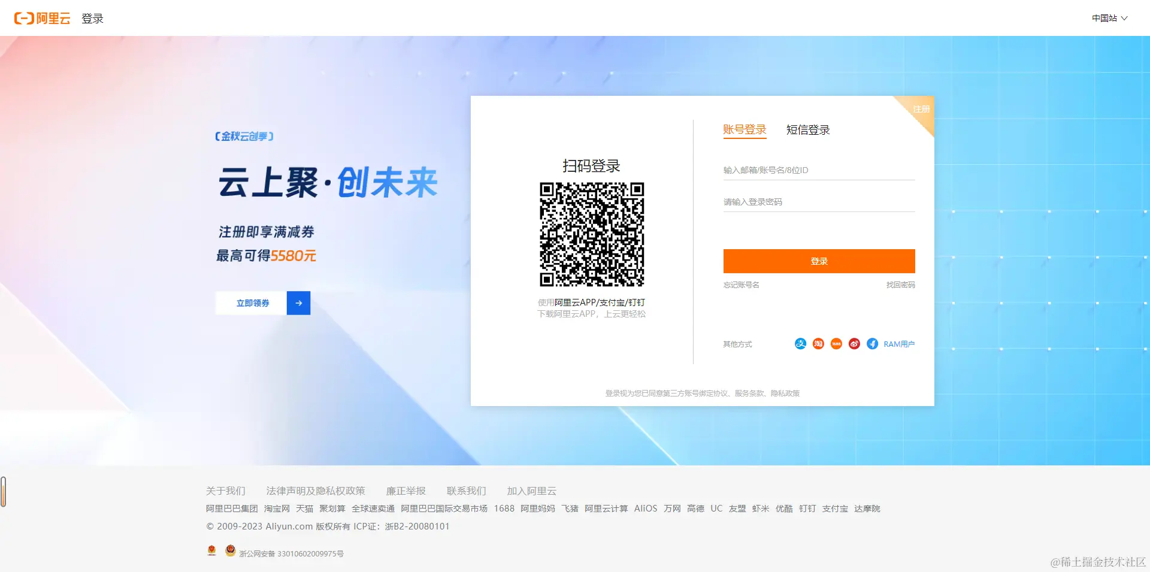Image resolution: width=1150 pixels, height=572 pixels.
Task: Click the blue arrow beside 立即领券
Action: 298,303
